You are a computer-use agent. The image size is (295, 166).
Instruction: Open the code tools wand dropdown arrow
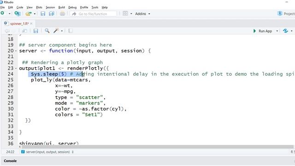coord(62,31)
